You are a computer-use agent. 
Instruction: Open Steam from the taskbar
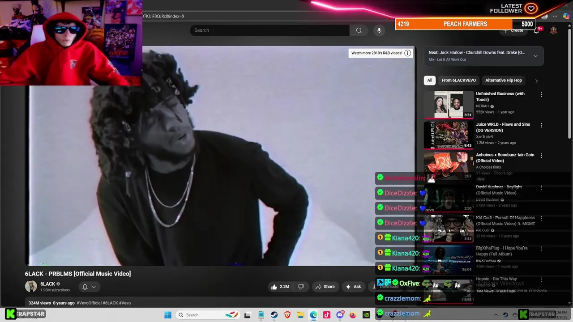tap(274, 315)
